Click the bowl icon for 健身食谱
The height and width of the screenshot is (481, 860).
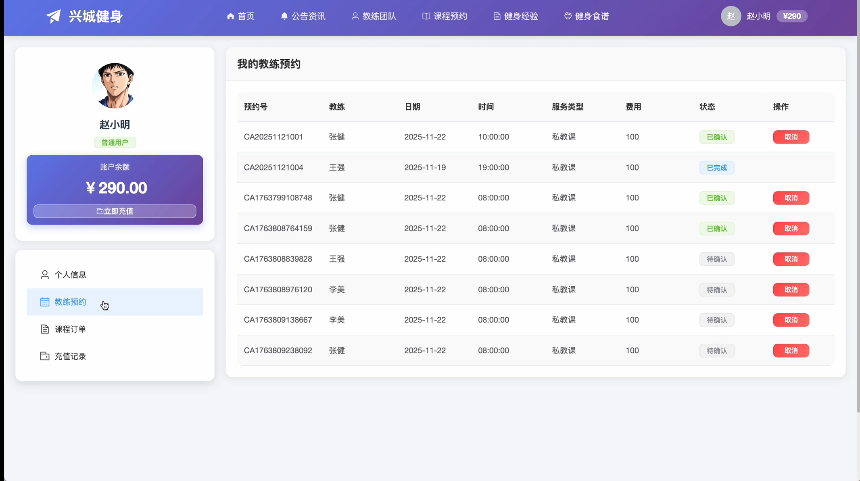568,16
